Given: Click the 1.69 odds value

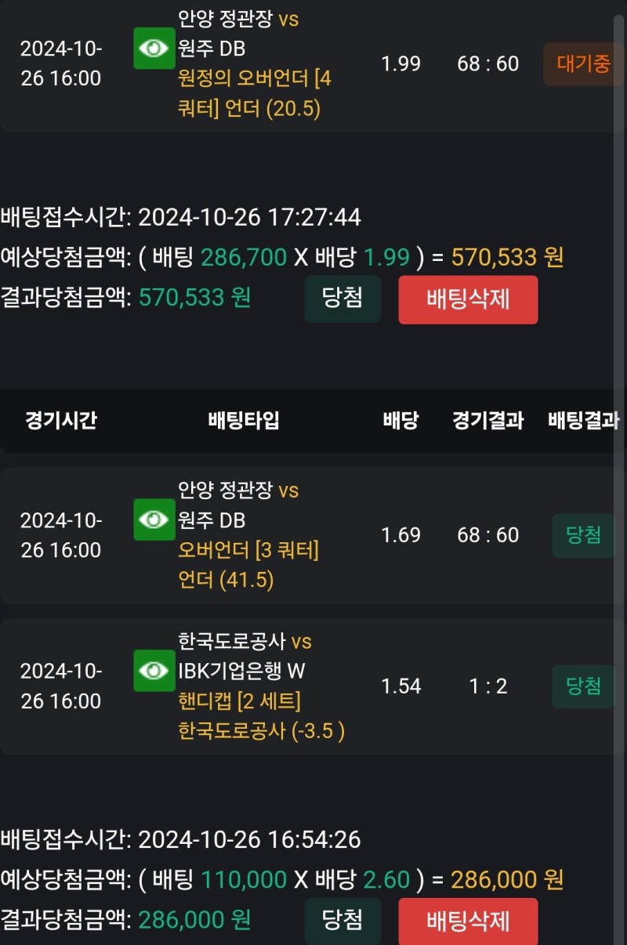Looking at the screenshot, I should pos(400,535).
